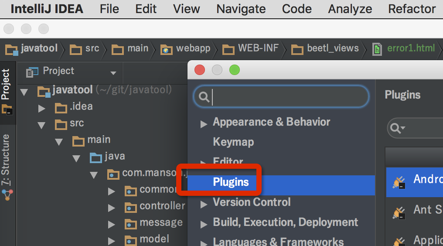Image resolution: width=443 pixels, height=246 pixels.
Task: Expand Build, Execution, Deployment settings
Action: [204, 225]
